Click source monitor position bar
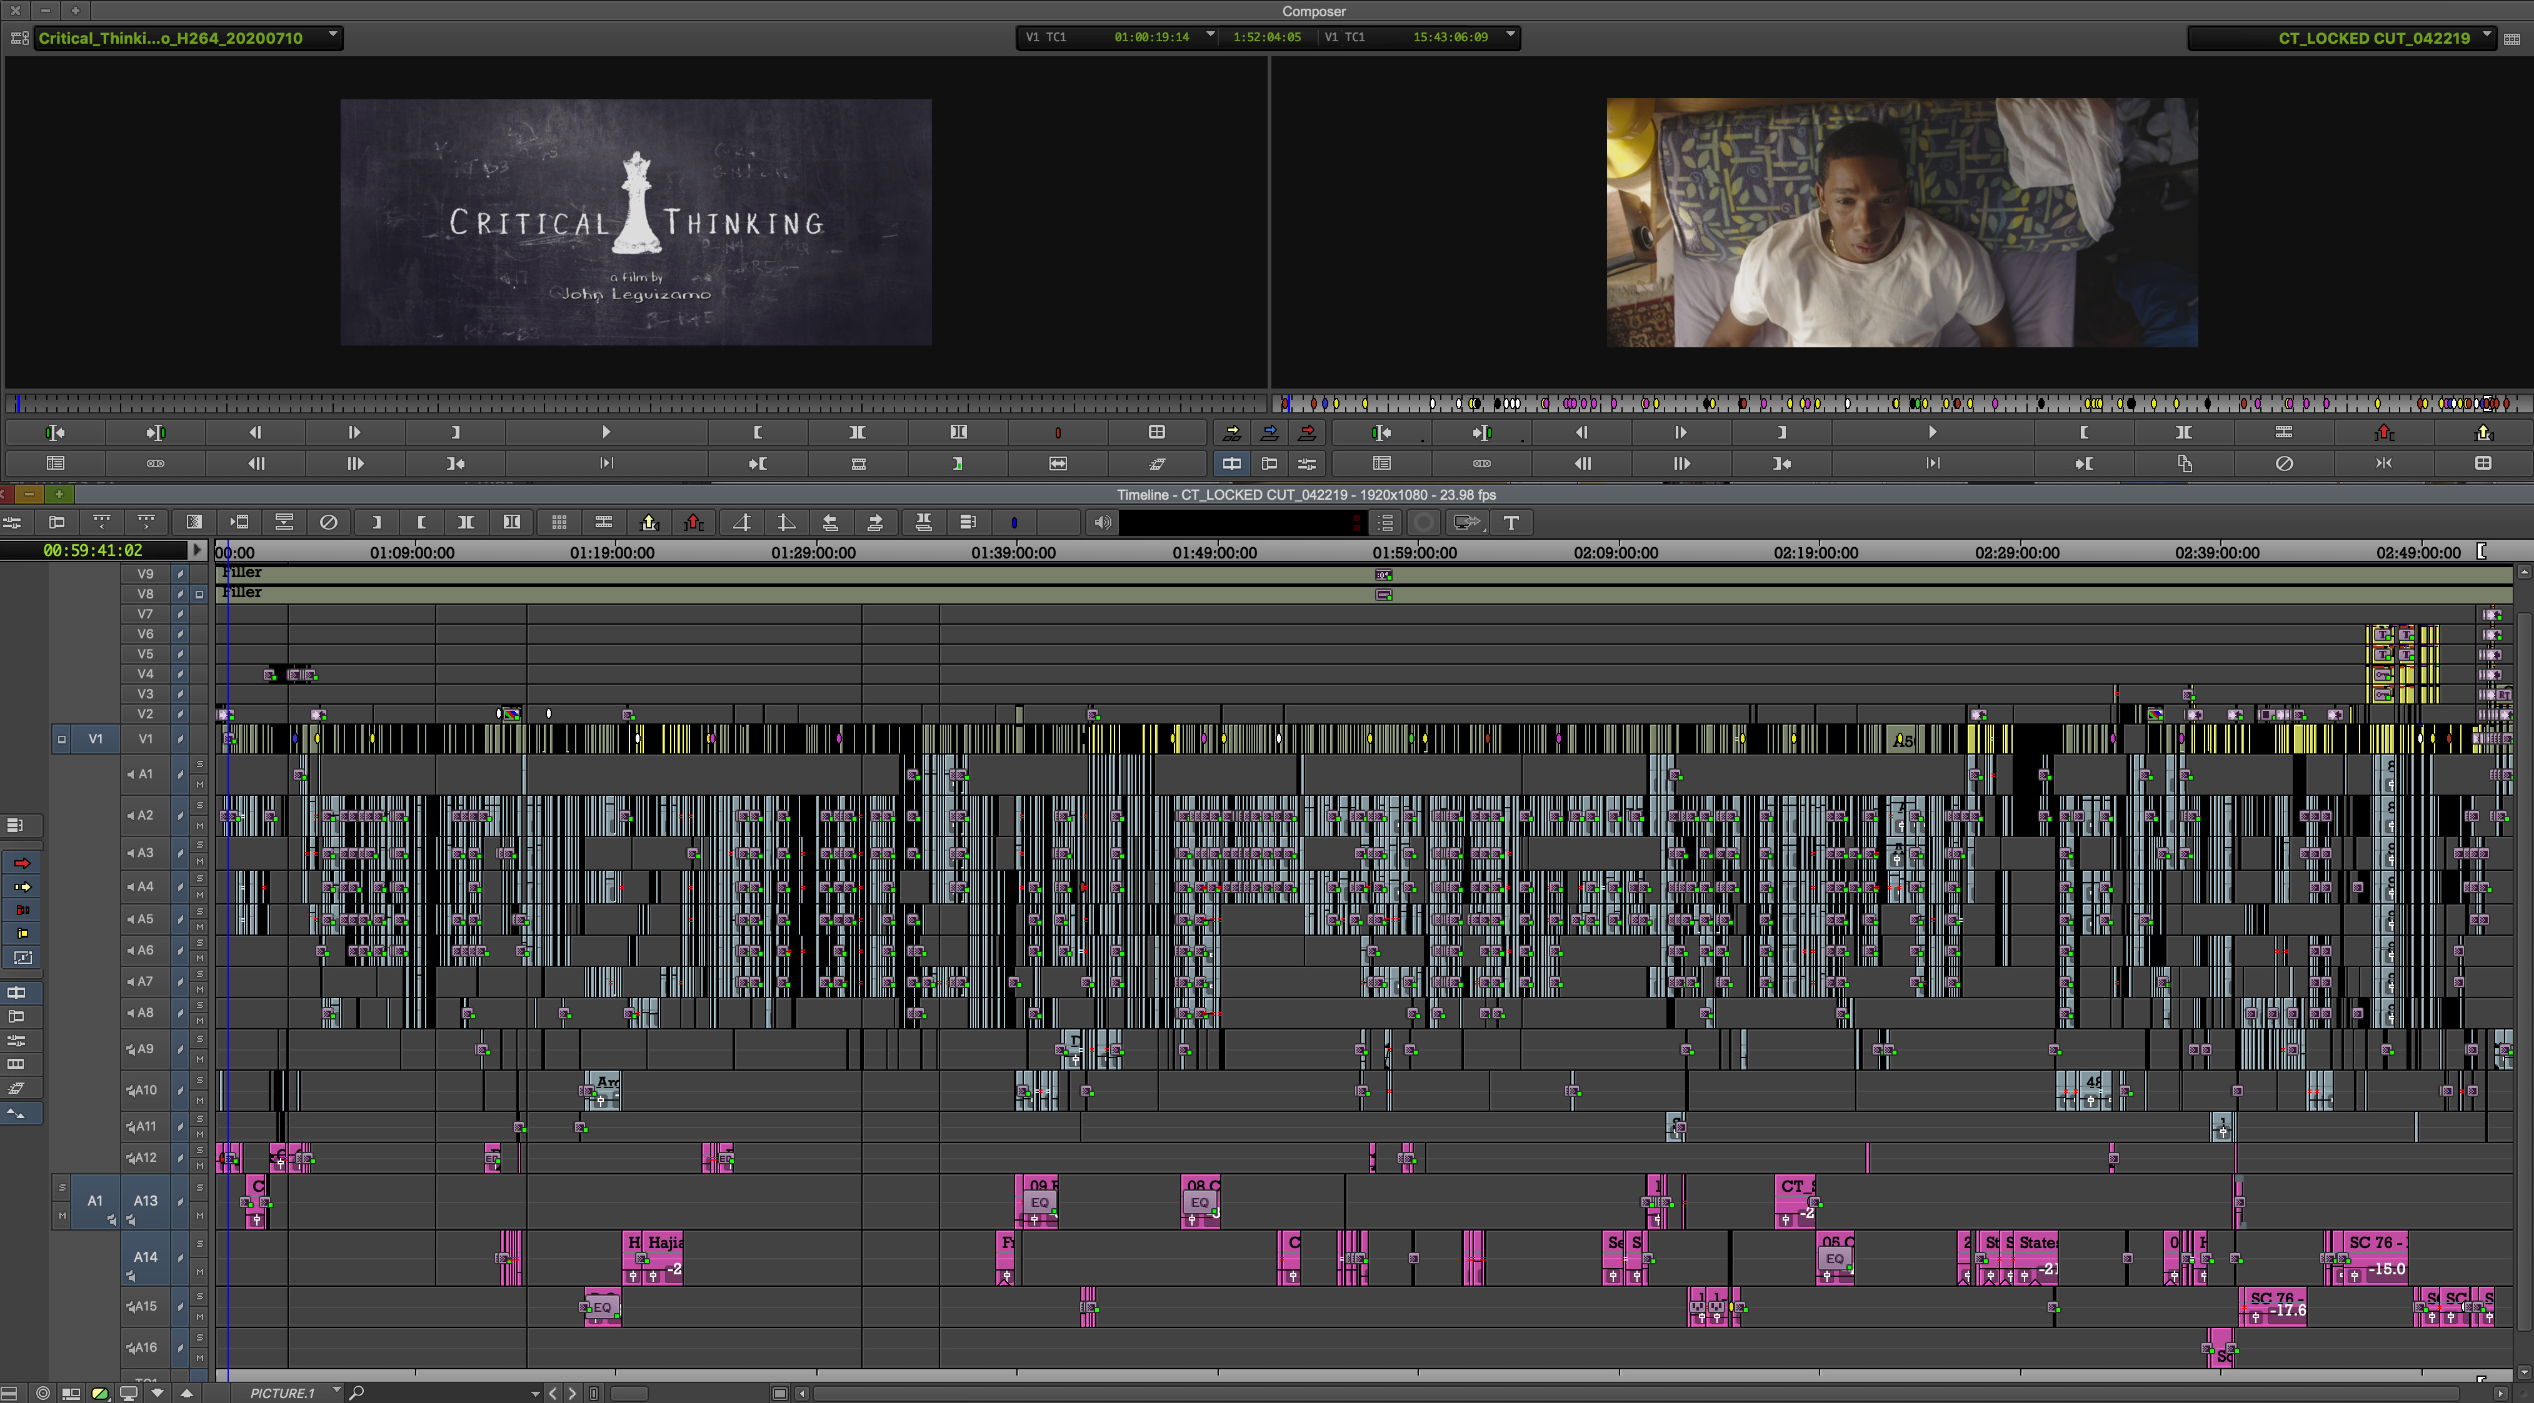Screen dimensions: 2534x1403 click(x=636, y=403)
